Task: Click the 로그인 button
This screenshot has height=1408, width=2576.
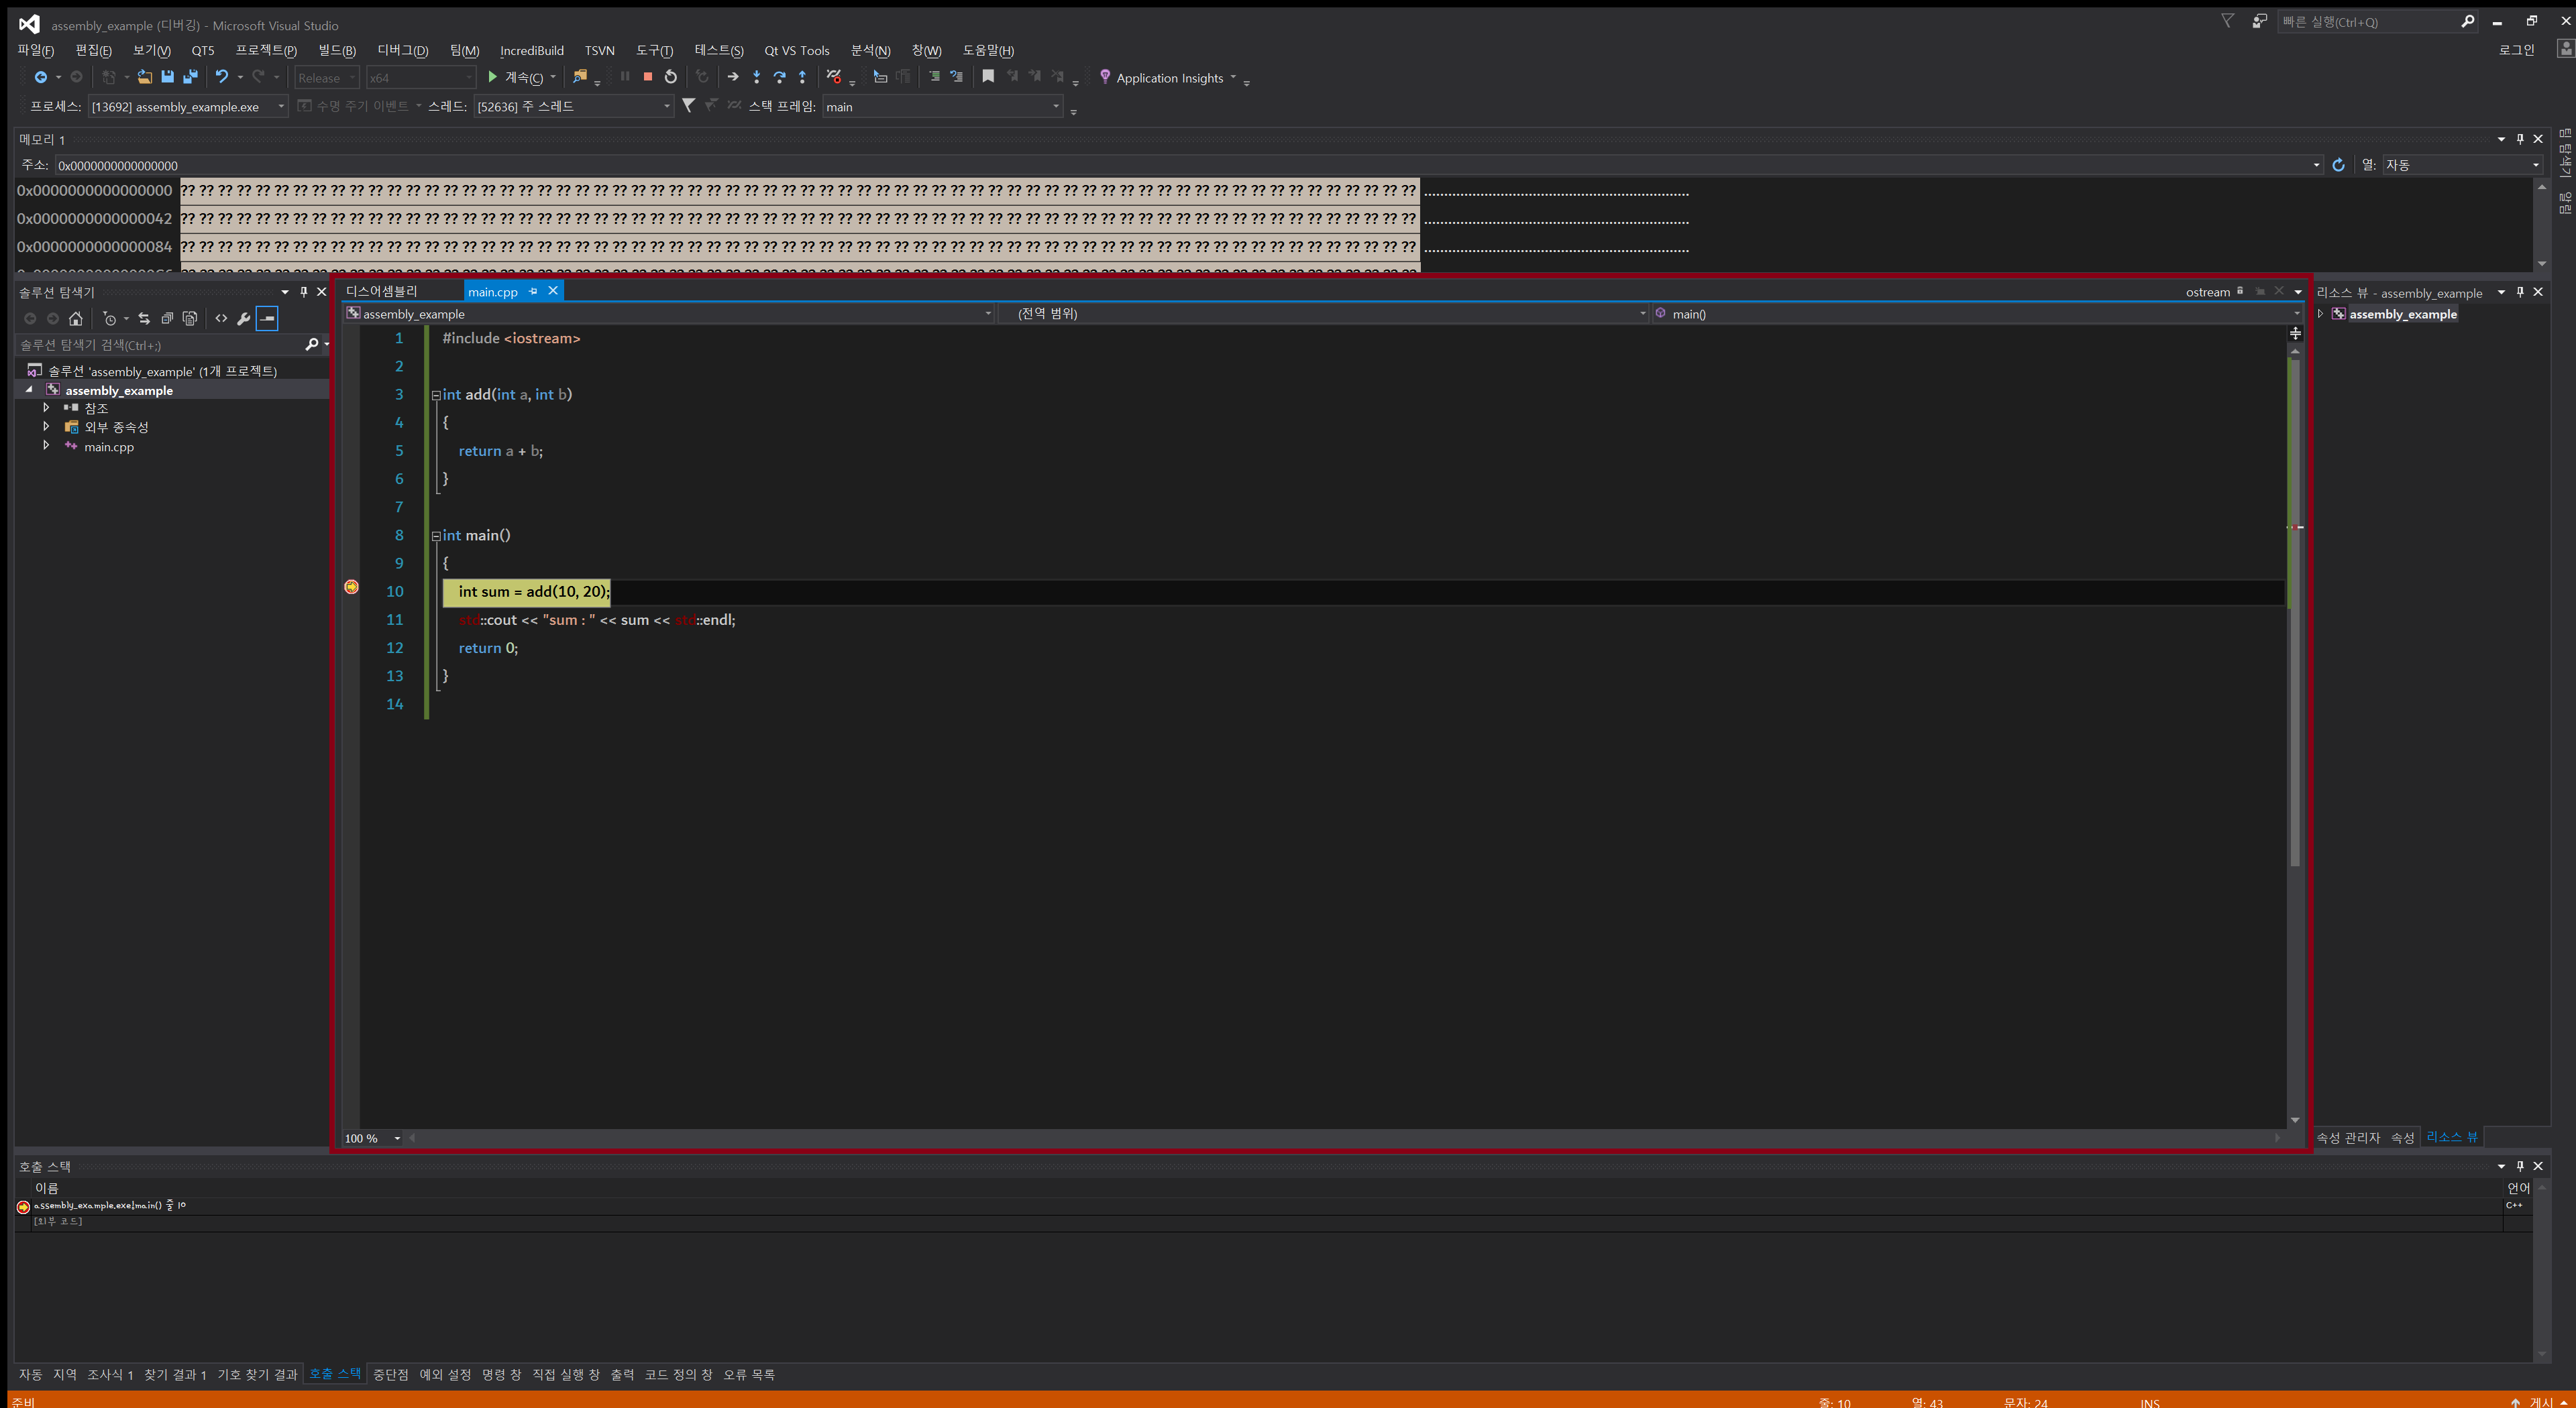Action: pos(2517,49)
